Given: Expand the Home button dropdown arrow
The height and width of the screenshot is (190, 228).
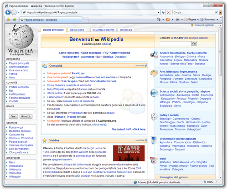Looking at the screenshot, I should [x=163, y=20].
